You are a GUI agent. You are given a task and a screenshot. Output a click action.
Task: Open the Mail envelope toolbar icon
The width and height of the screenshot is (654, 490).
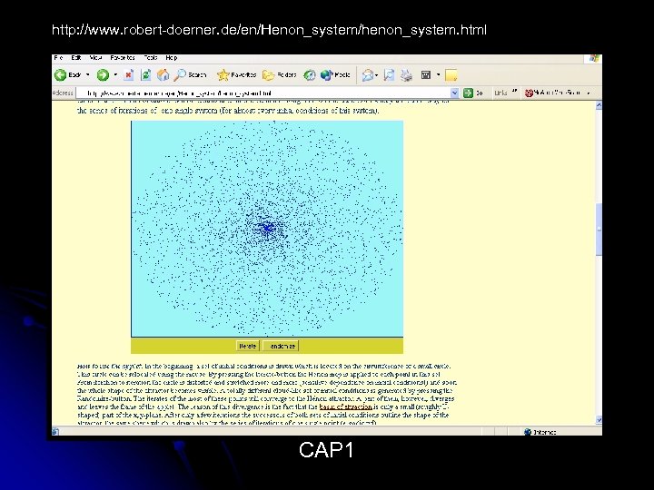(x=367, y=75)
